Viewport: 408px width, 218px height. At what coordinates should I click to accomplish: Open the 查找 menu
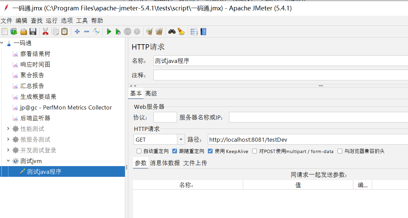tap(37, 21)
